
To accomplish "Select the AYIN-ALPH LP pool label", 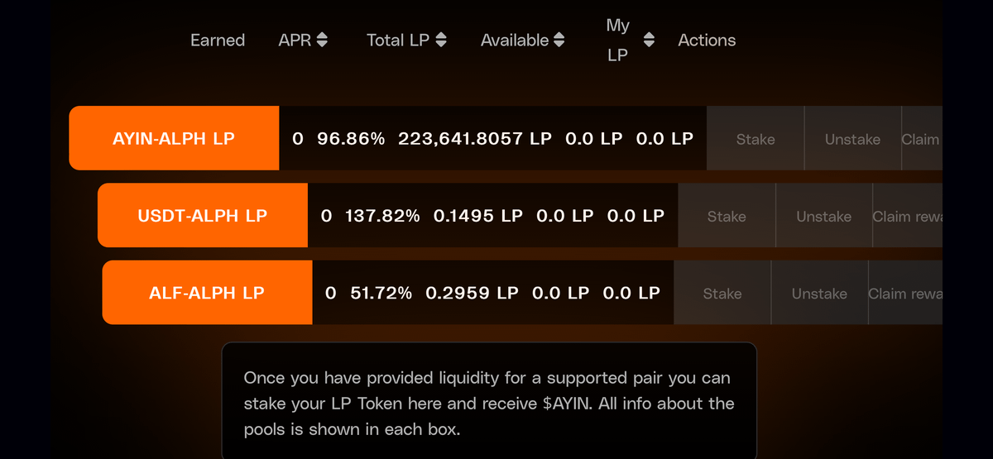I will click(174, 139).
